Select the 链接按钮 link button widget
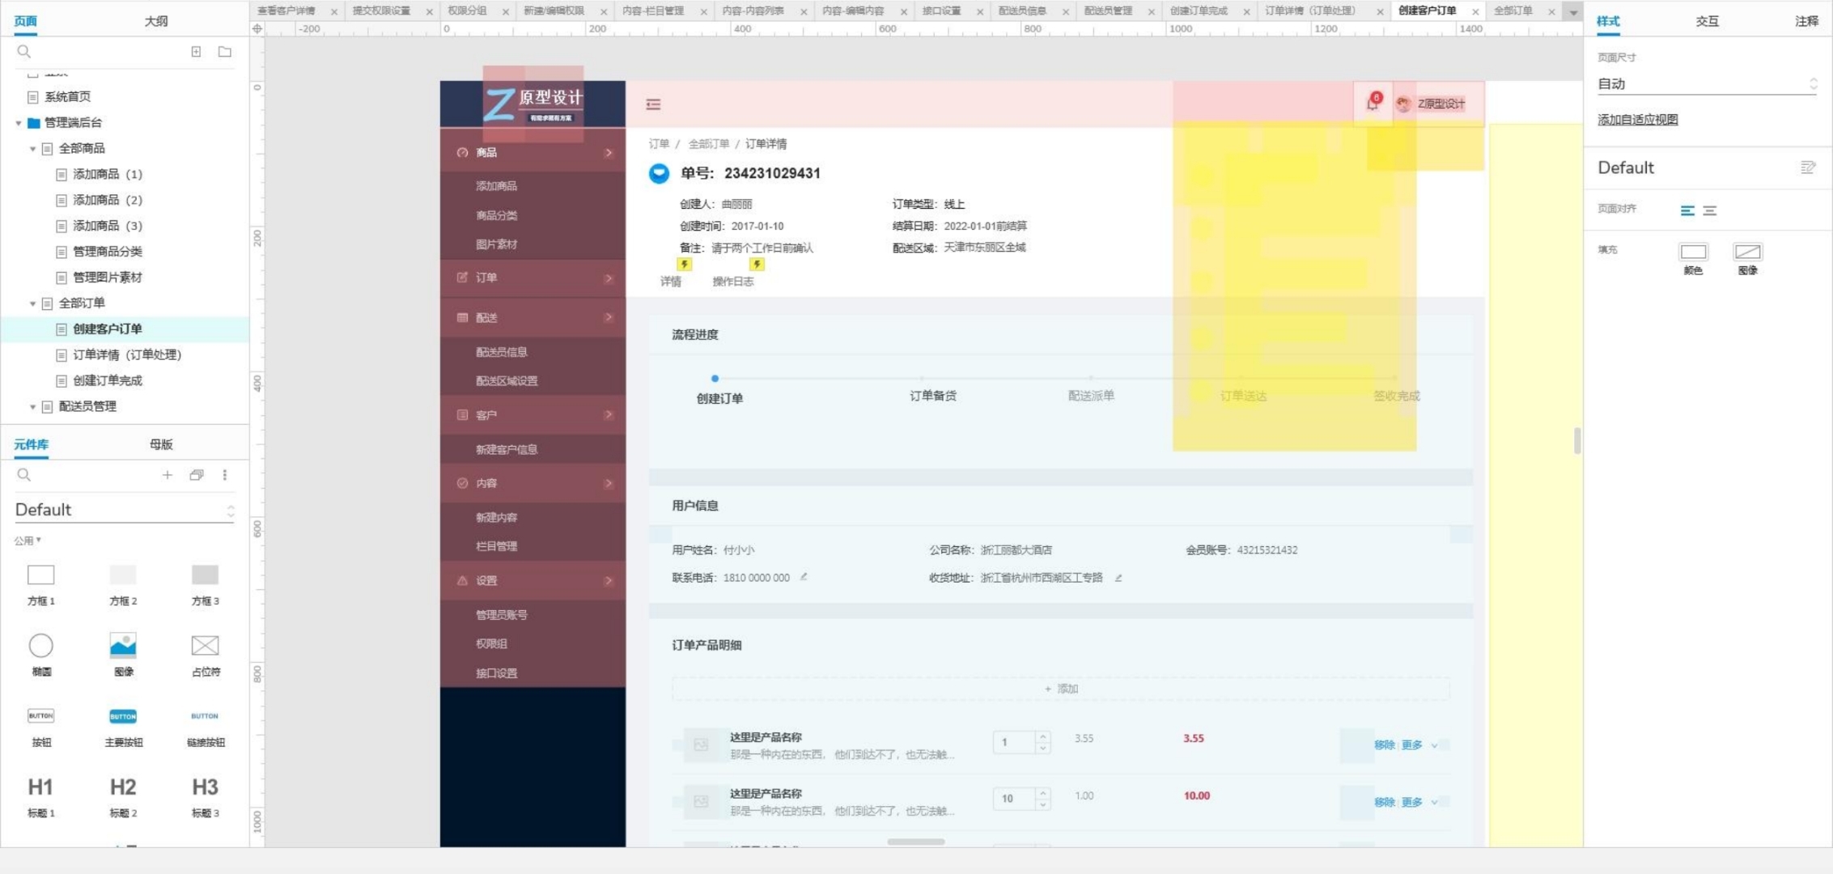This screenshot has height=874, width=1833. pyautogui.click(x=205, y=726)
